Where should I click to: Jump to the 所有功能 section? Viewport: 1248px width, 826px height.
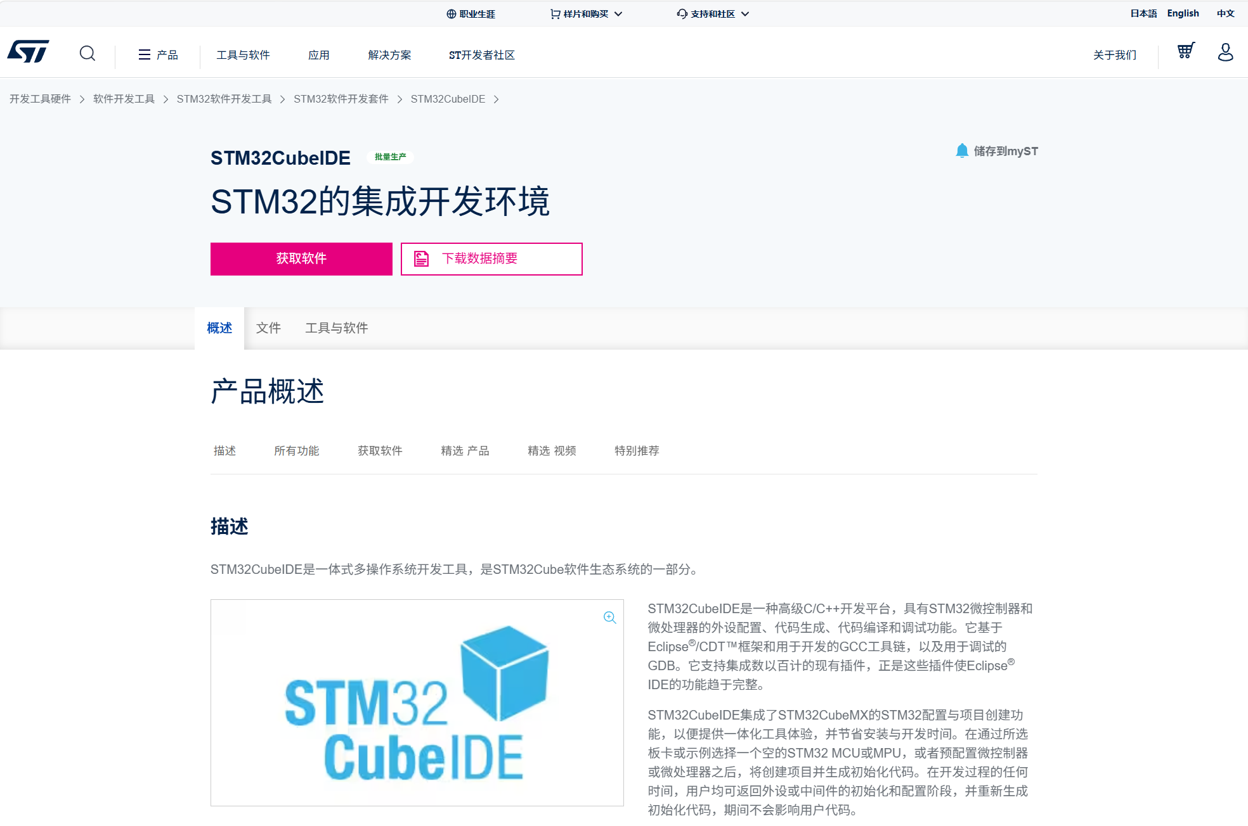point(296,451)
